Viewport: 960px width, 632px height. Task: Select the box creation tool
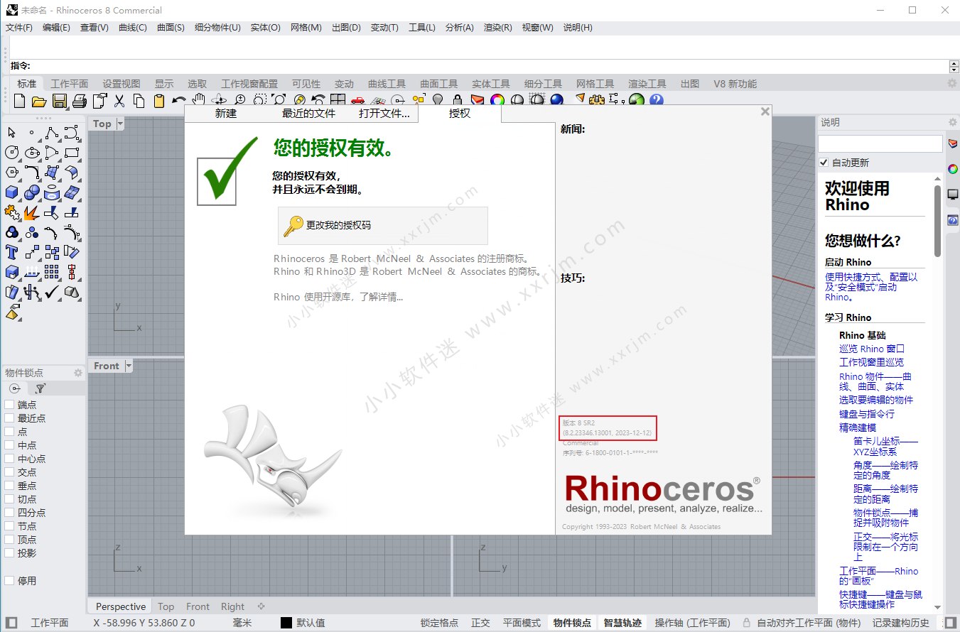point(11,192)
